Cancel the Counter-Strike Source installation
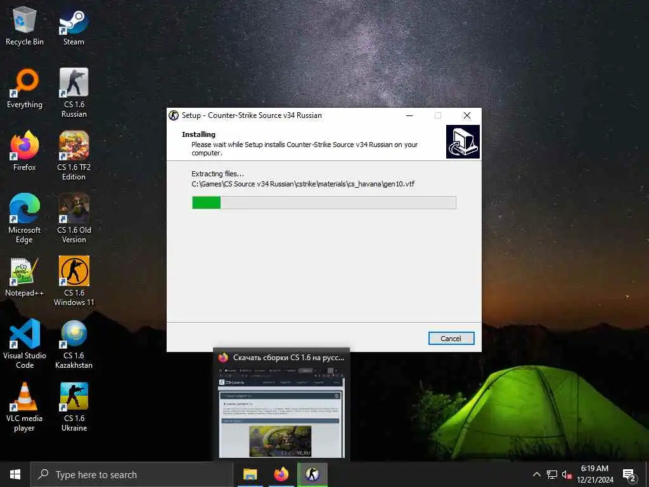 pos(451,339)
